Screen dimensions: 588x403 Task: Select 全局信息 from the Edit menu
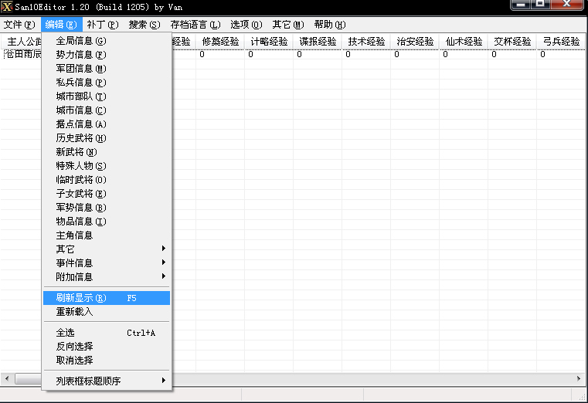click(81, 40)
